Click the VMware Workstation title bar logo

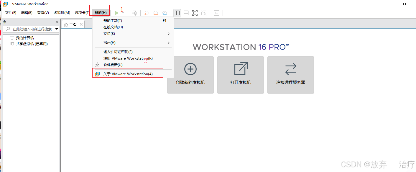5,4
